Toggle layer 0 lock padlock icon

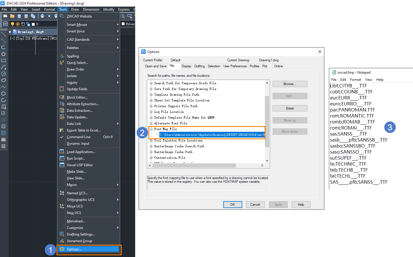pos(28,24)
